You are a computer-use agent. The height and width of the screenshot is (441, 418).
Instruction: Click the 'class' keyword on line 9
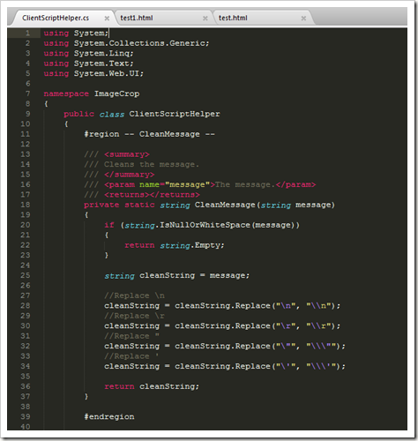112,114
